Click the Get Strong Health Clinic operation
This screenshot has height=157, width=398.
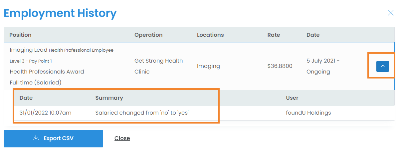tap(158, 66)
